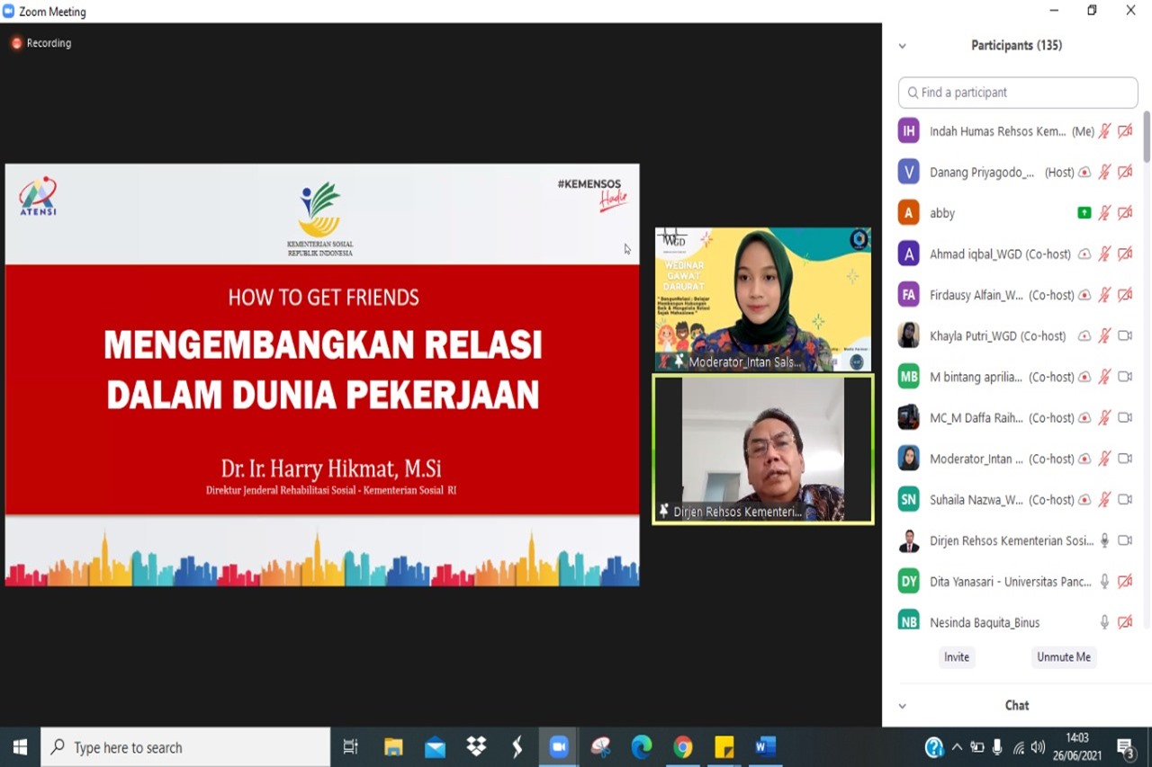The image size is (1152, 767).
Task: Click the microphone icon beside Dirjen Rehsos Kementerian Sosi
Action: coord(1104,540)
